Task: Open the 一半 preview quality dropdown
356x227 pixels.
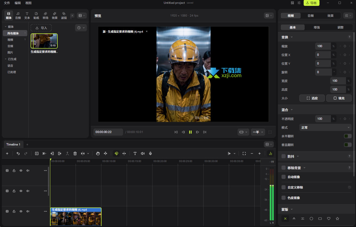Action: (x=258, y=132)
